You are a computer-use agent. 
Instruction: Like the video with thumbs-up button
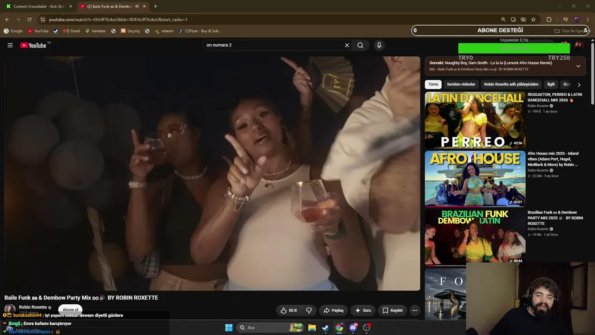pyautogui.click(x=289, y=310)
